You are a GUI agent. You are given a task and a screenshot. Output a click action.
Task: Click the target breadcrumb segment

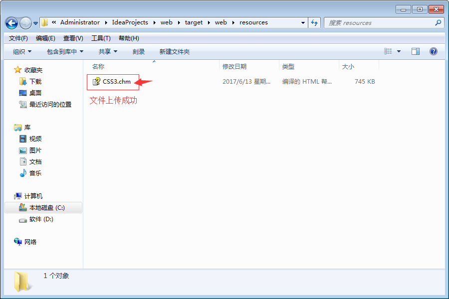click(x=194, y=22)
